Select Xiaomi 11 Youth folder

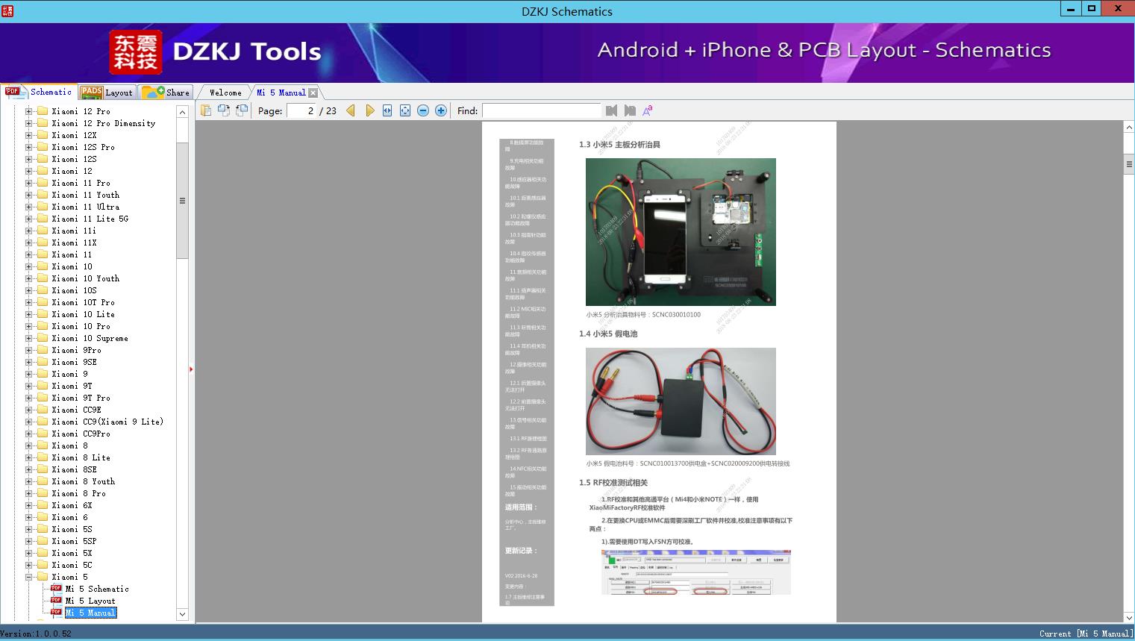click(85, 195)
